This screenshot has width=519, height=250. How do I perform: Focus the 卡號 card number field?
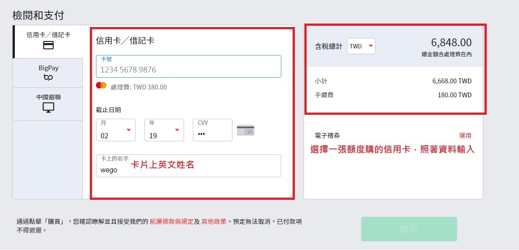tap(188, 69)
